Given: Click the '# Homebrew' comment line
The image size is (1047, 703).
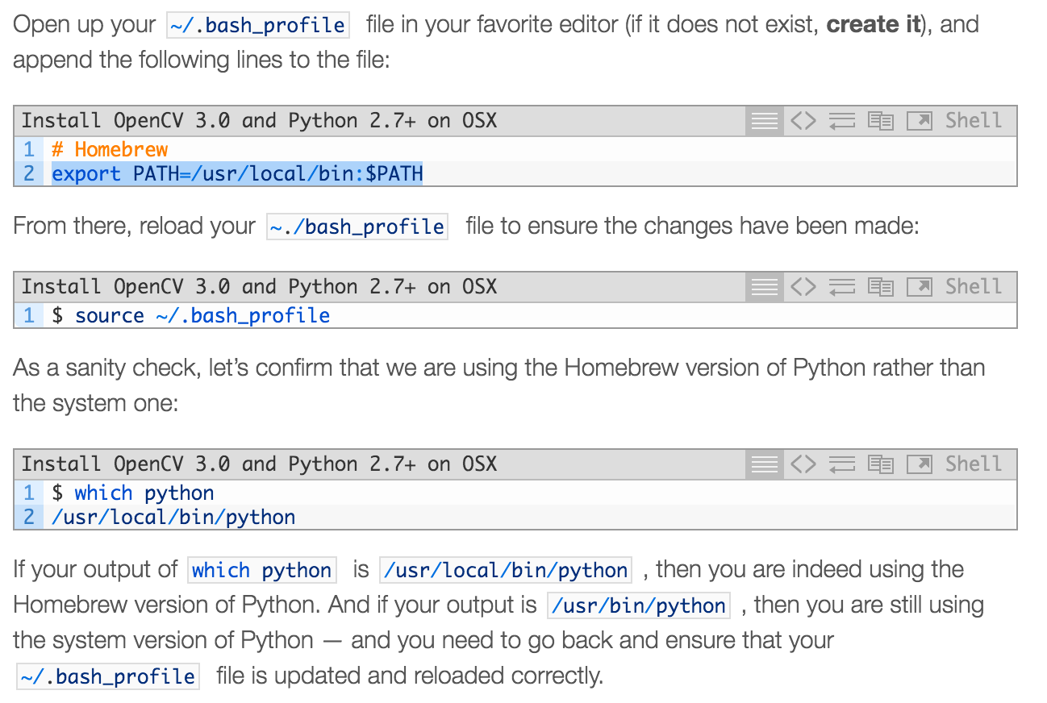Looking at the screenshot, I should pyautogui.click(x=110, y=149).
